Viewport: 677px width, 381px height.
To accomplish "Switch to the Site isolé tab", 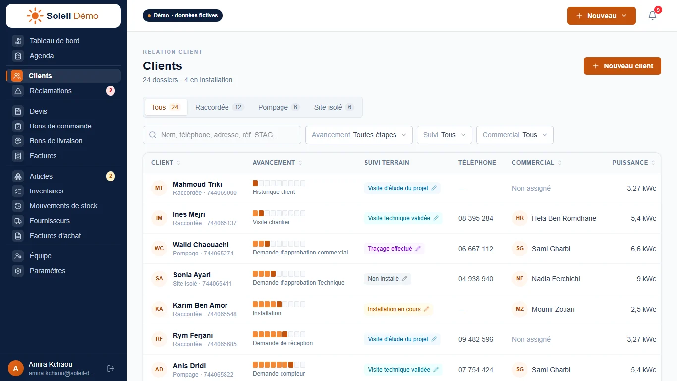I will pos(334,107).
